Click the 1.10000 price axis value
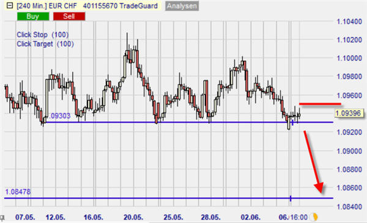Viewport: 367px width, 223px height. [349, 58]
